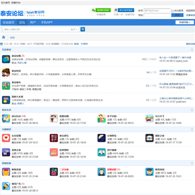Open the 亲子乐园 mother and child icon

(x=101, y=119)
